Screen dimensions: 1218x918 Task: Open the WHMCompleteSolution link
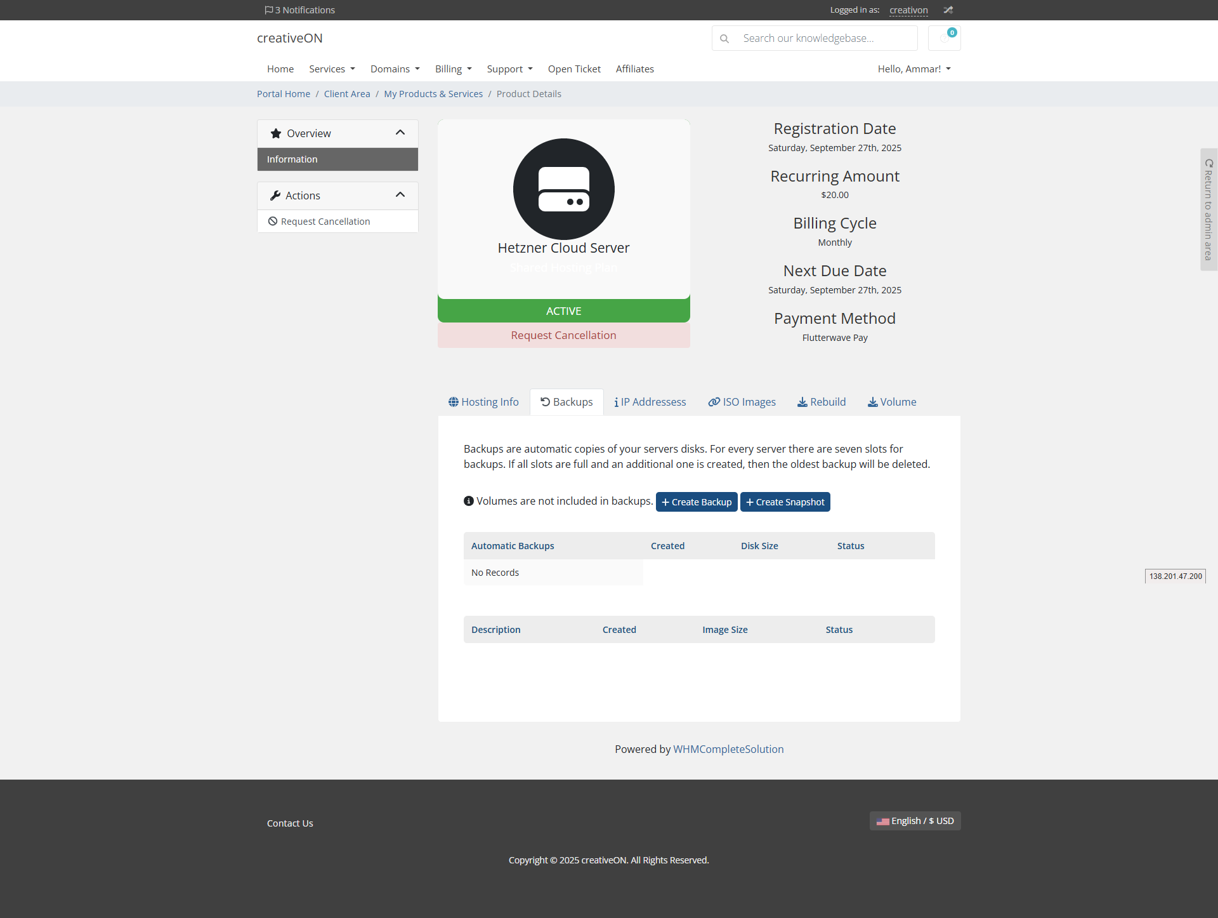tap(728, 749)
